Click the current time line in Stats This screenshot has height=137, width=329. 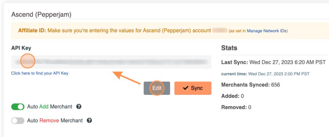(x=265, y=73)
